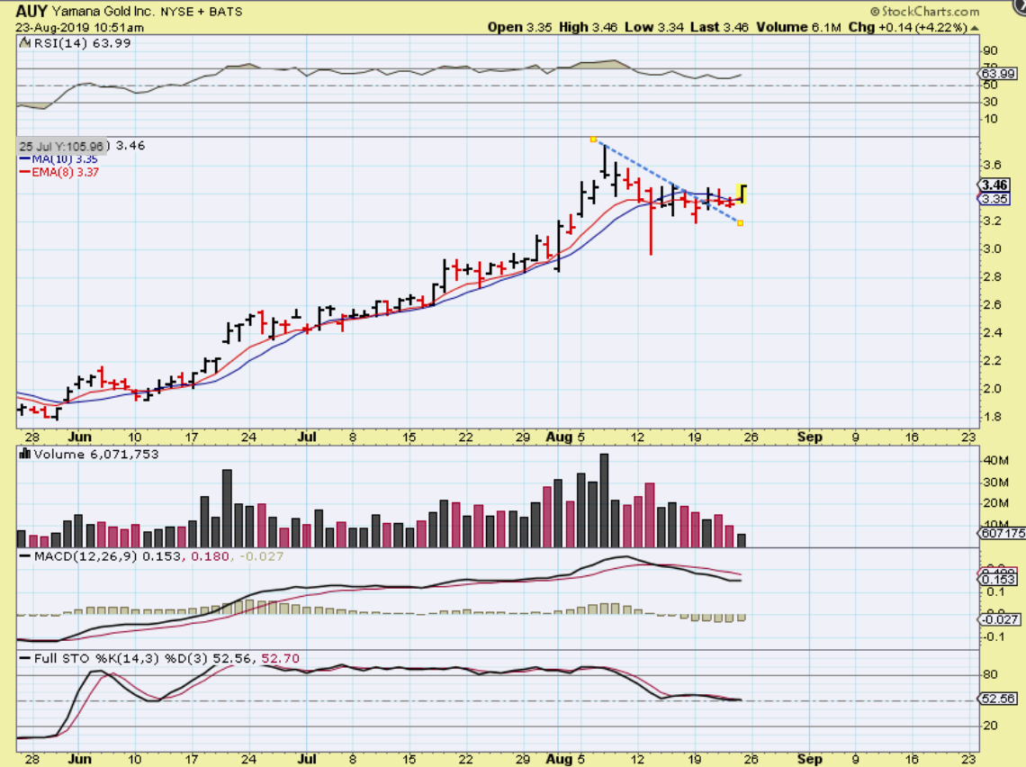Click the Volume 6.1M header value
This screenshot has height=767, width=1026.
click(x=798, y=28)
